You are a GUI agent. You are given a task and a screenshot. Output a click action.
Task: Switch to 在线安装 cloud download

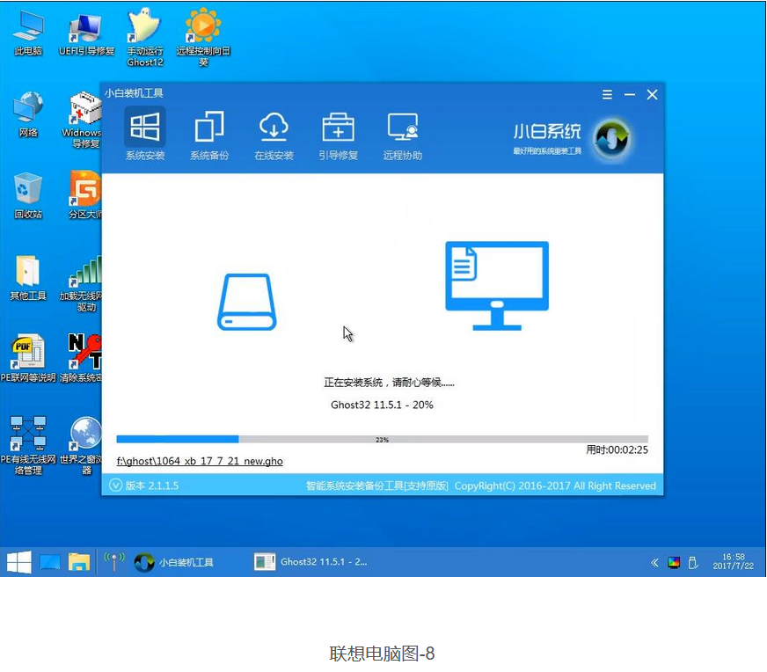(274, 134)
